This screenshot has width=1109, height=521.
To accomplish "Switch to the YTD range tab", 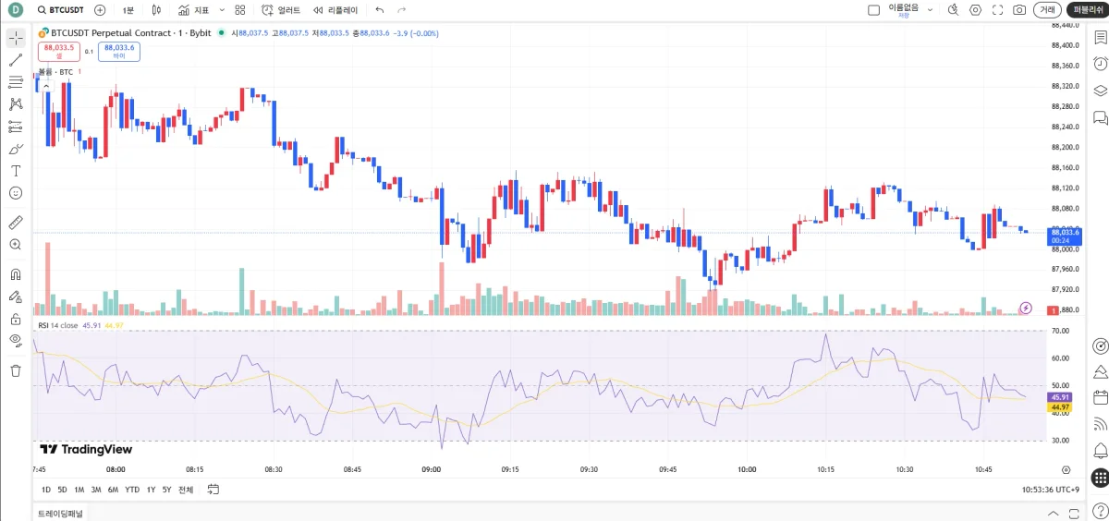I will pyautogui.click(x=132, y=490).
